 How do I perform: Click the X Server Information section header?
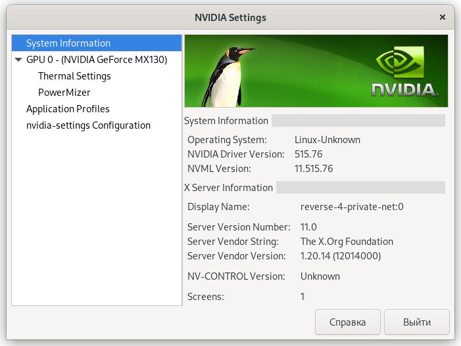coord(228,188)
